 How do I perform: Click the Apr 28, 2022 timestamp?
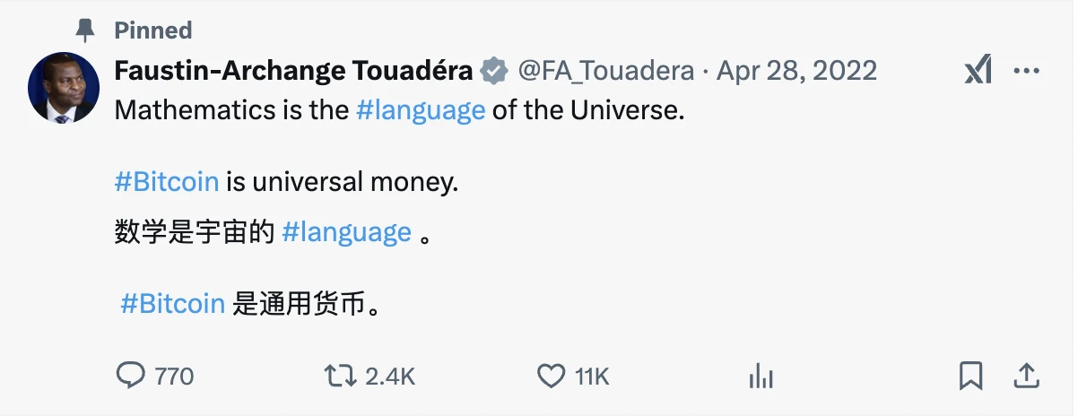796,70
